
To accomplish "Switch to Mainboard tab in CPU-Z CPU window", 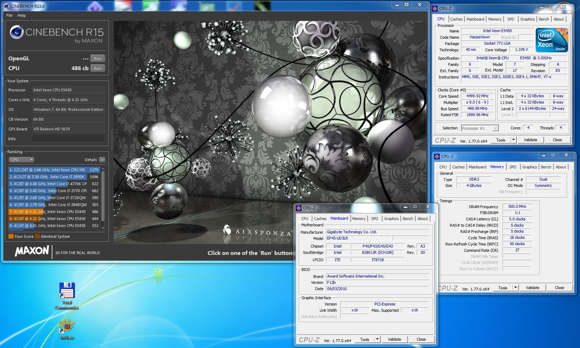I will (x=475, y=19).
